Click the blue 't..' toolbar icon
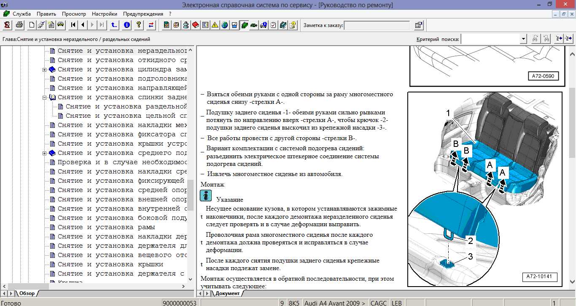The width and height of the screenshot is (576, 306). coord(114,25)
